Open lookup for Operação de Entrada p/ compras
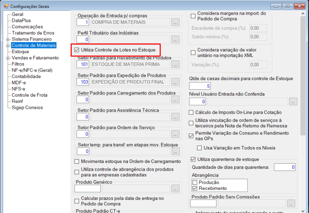 tap(175, 22)
